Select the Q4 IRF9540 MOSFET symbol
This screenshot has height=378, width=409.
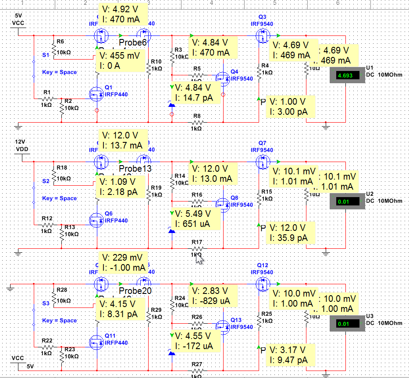click(x=223, y=78)
